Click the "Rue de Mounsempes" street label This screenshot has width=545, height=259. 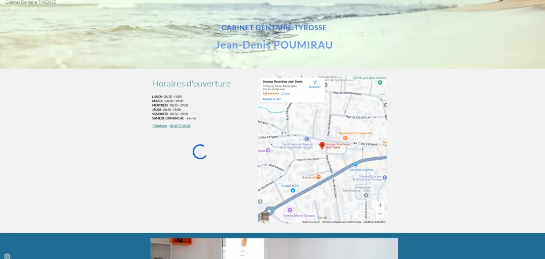pyautogui.click(x=348, y=93)
